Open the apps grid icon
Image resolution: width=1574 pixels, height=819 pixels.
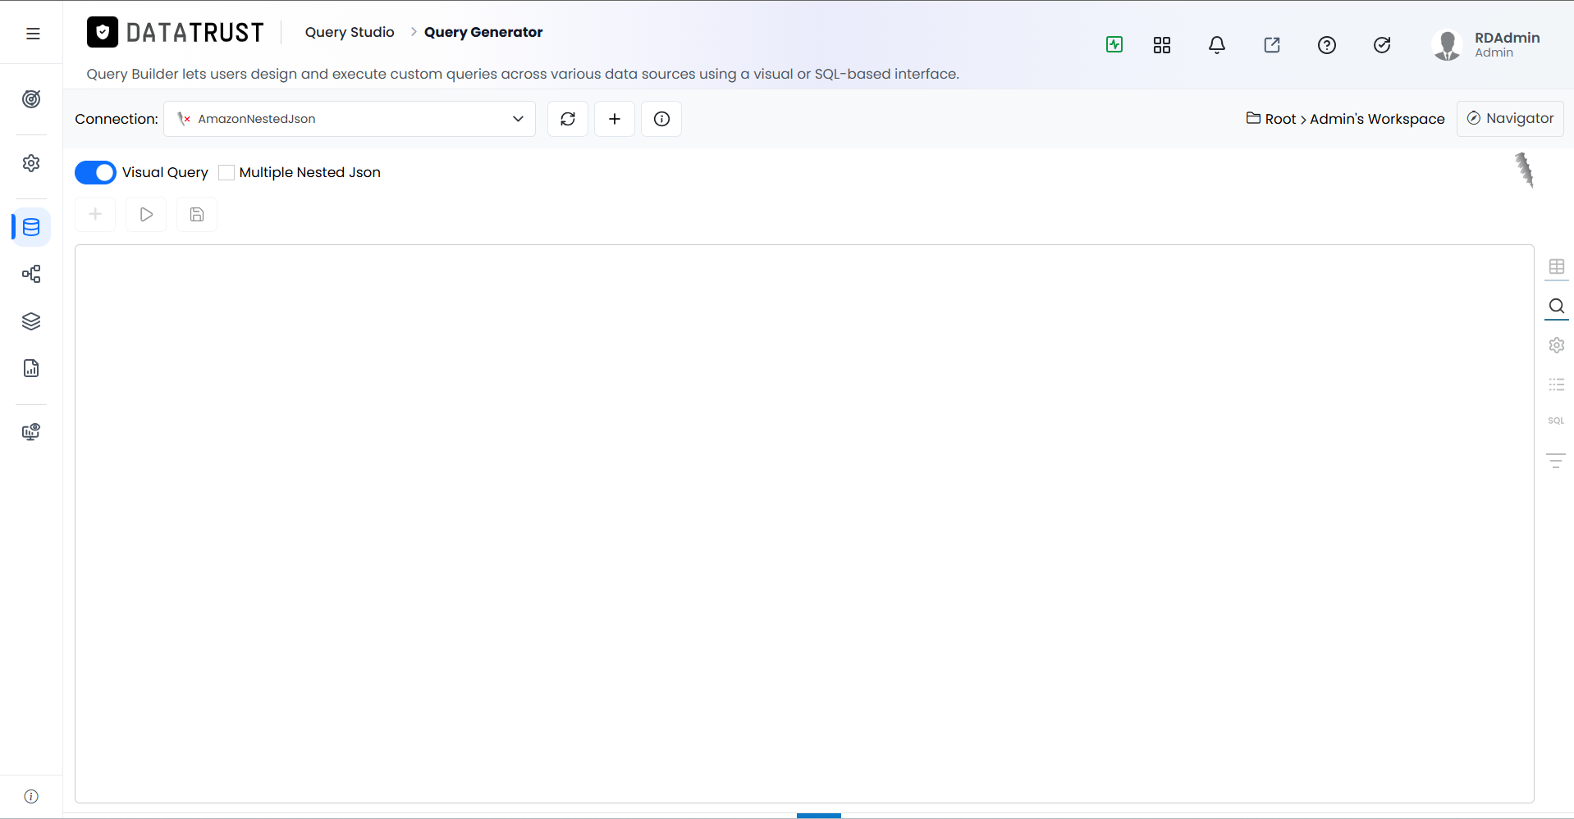pos(1162,45)
